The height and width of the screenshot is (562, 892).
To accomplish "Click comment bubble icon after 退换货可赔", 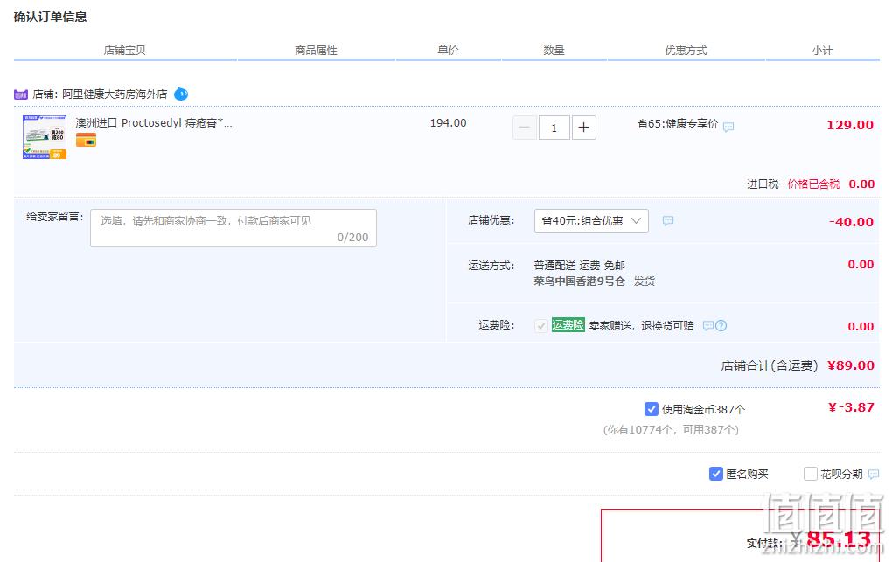I will click(707, 326).
